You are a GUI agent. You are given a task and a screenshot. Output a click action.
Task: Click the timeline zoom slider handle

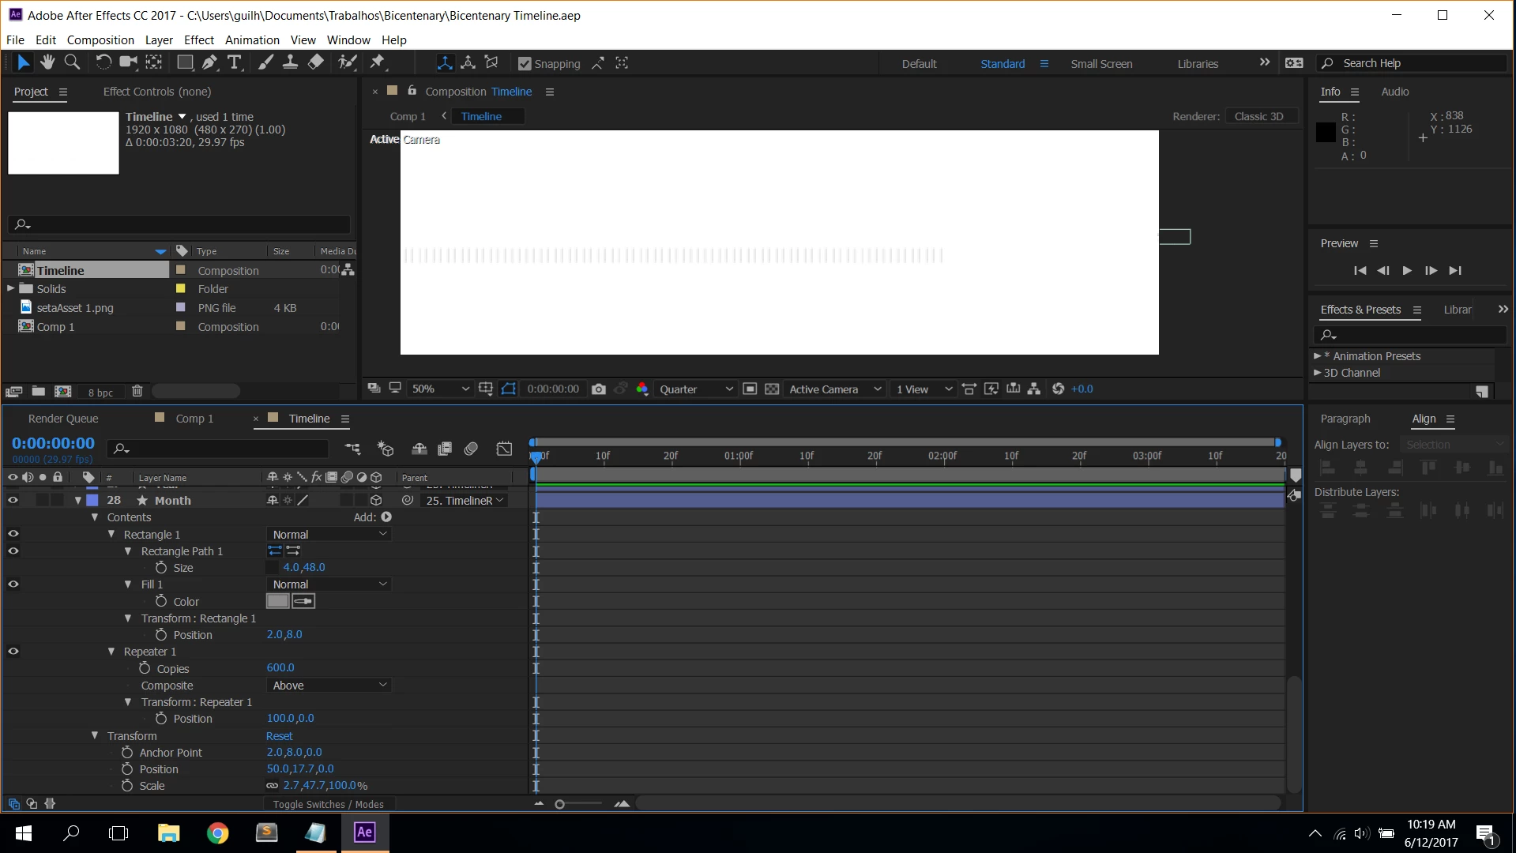click(x=559, y=804)
